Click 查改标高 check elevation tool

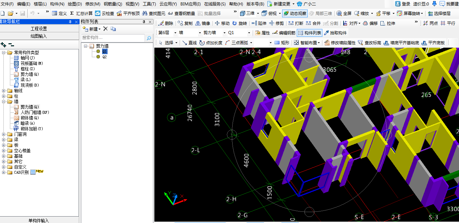click(369, 43)
